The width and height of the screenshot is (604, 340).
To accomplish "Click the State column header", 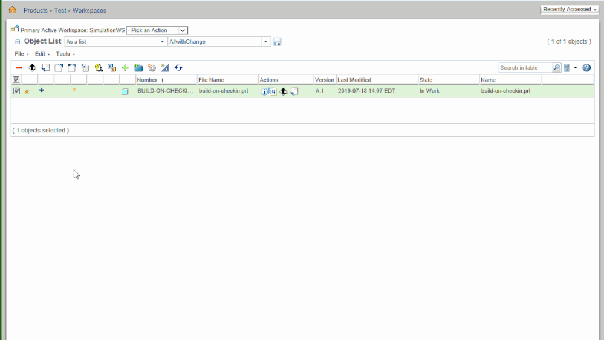I will pyautogui.click(x=449, y=80).
